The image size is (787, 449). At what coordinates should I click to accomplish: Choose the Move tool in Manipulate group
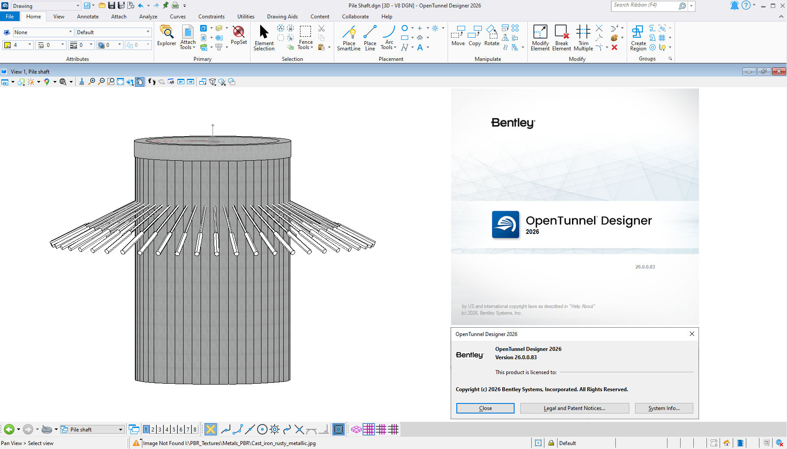tap(458, 36)
